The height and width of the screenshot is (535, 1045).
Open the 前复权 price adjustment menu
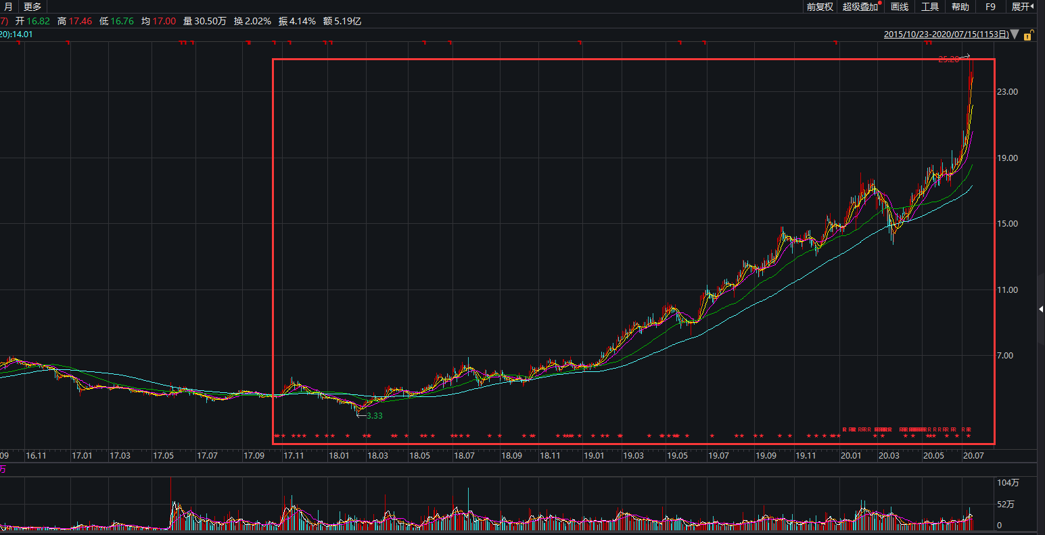click(820, 7)
